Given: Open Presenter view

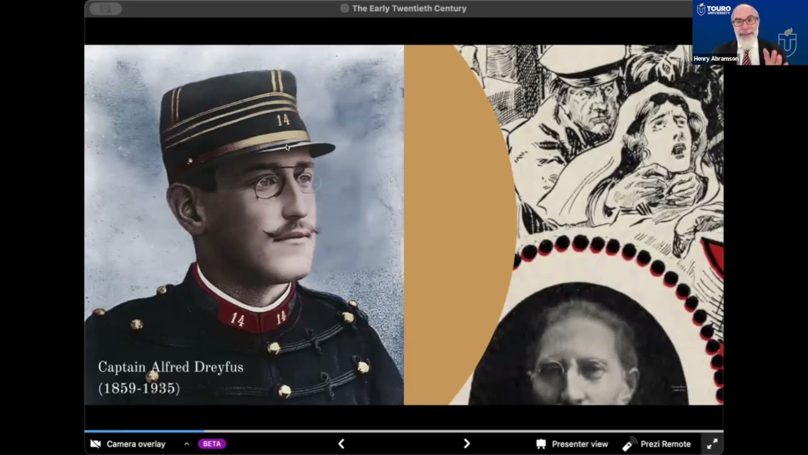Looking at the screenshot, I should click(x=572, y=444).
